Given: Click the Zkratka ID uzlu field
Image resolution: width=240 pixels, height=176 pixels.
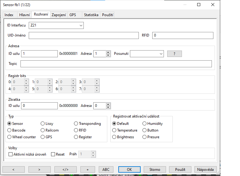Looking at the screenshot, I should pyautogui.click(x=39, y=106).
